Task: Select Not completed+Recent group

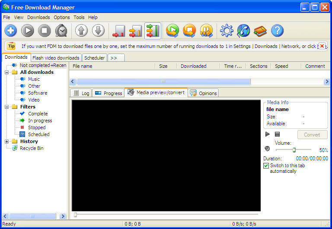Action: click(43, 65)
